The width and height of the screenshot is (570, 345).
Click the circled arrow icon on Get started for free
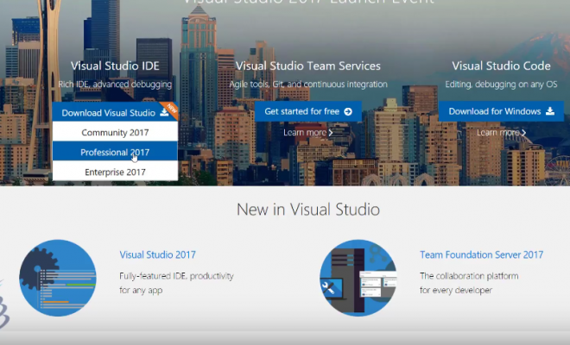point(348,111)
